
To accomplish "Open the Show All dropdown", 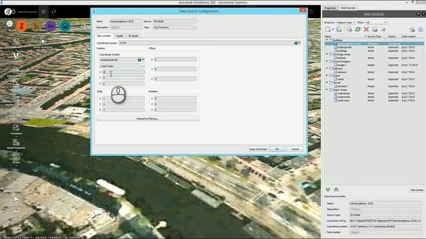I will pos(376,22).
